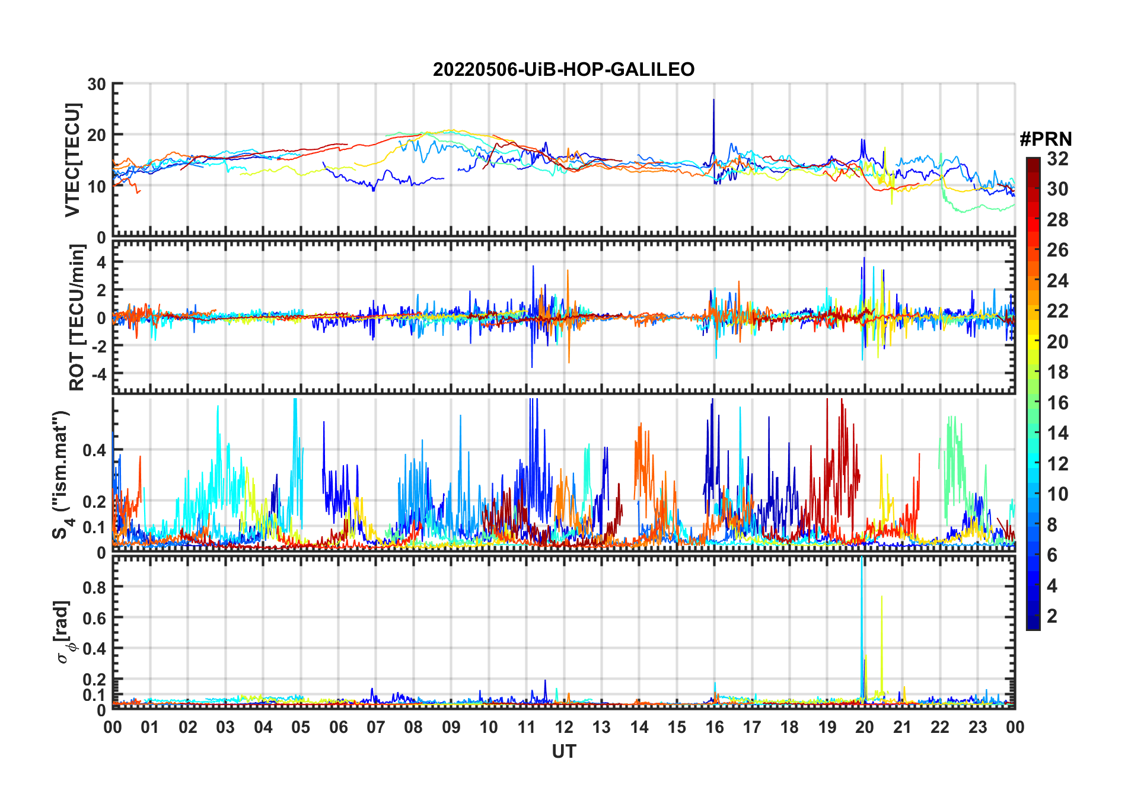Click ROT axis tick label "-4"
Image resolution: width=1128 pixels, height=788 pixels.
tap(98, 374)
